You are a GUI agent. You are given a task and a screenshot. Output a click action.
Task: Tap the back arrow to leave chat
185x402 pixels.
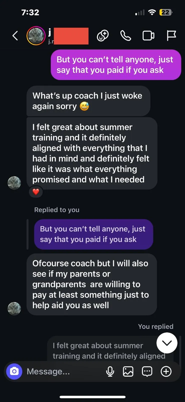click(15, 36)
